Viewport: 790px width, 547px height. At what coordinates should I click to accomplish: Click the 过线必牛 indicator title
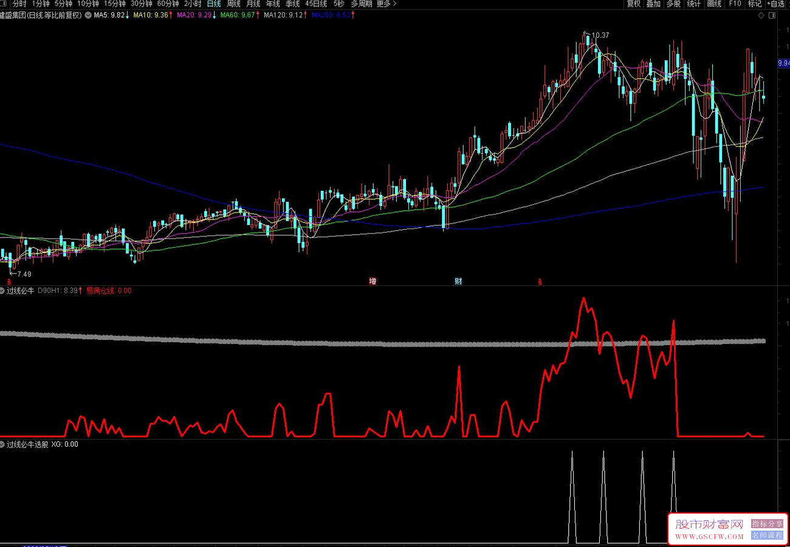[x=21, y=291]
